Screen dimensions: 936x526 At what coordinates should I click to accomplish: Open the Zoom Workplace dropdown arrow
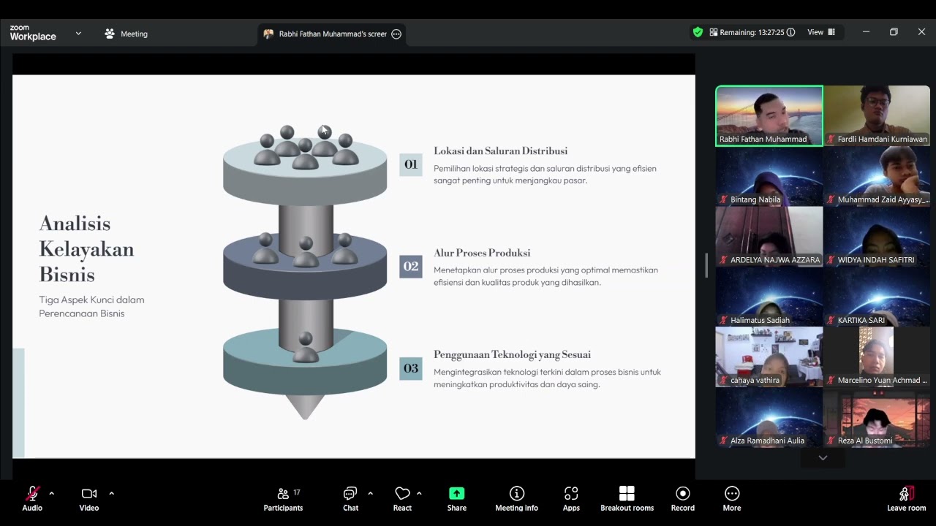pos(78,34)
